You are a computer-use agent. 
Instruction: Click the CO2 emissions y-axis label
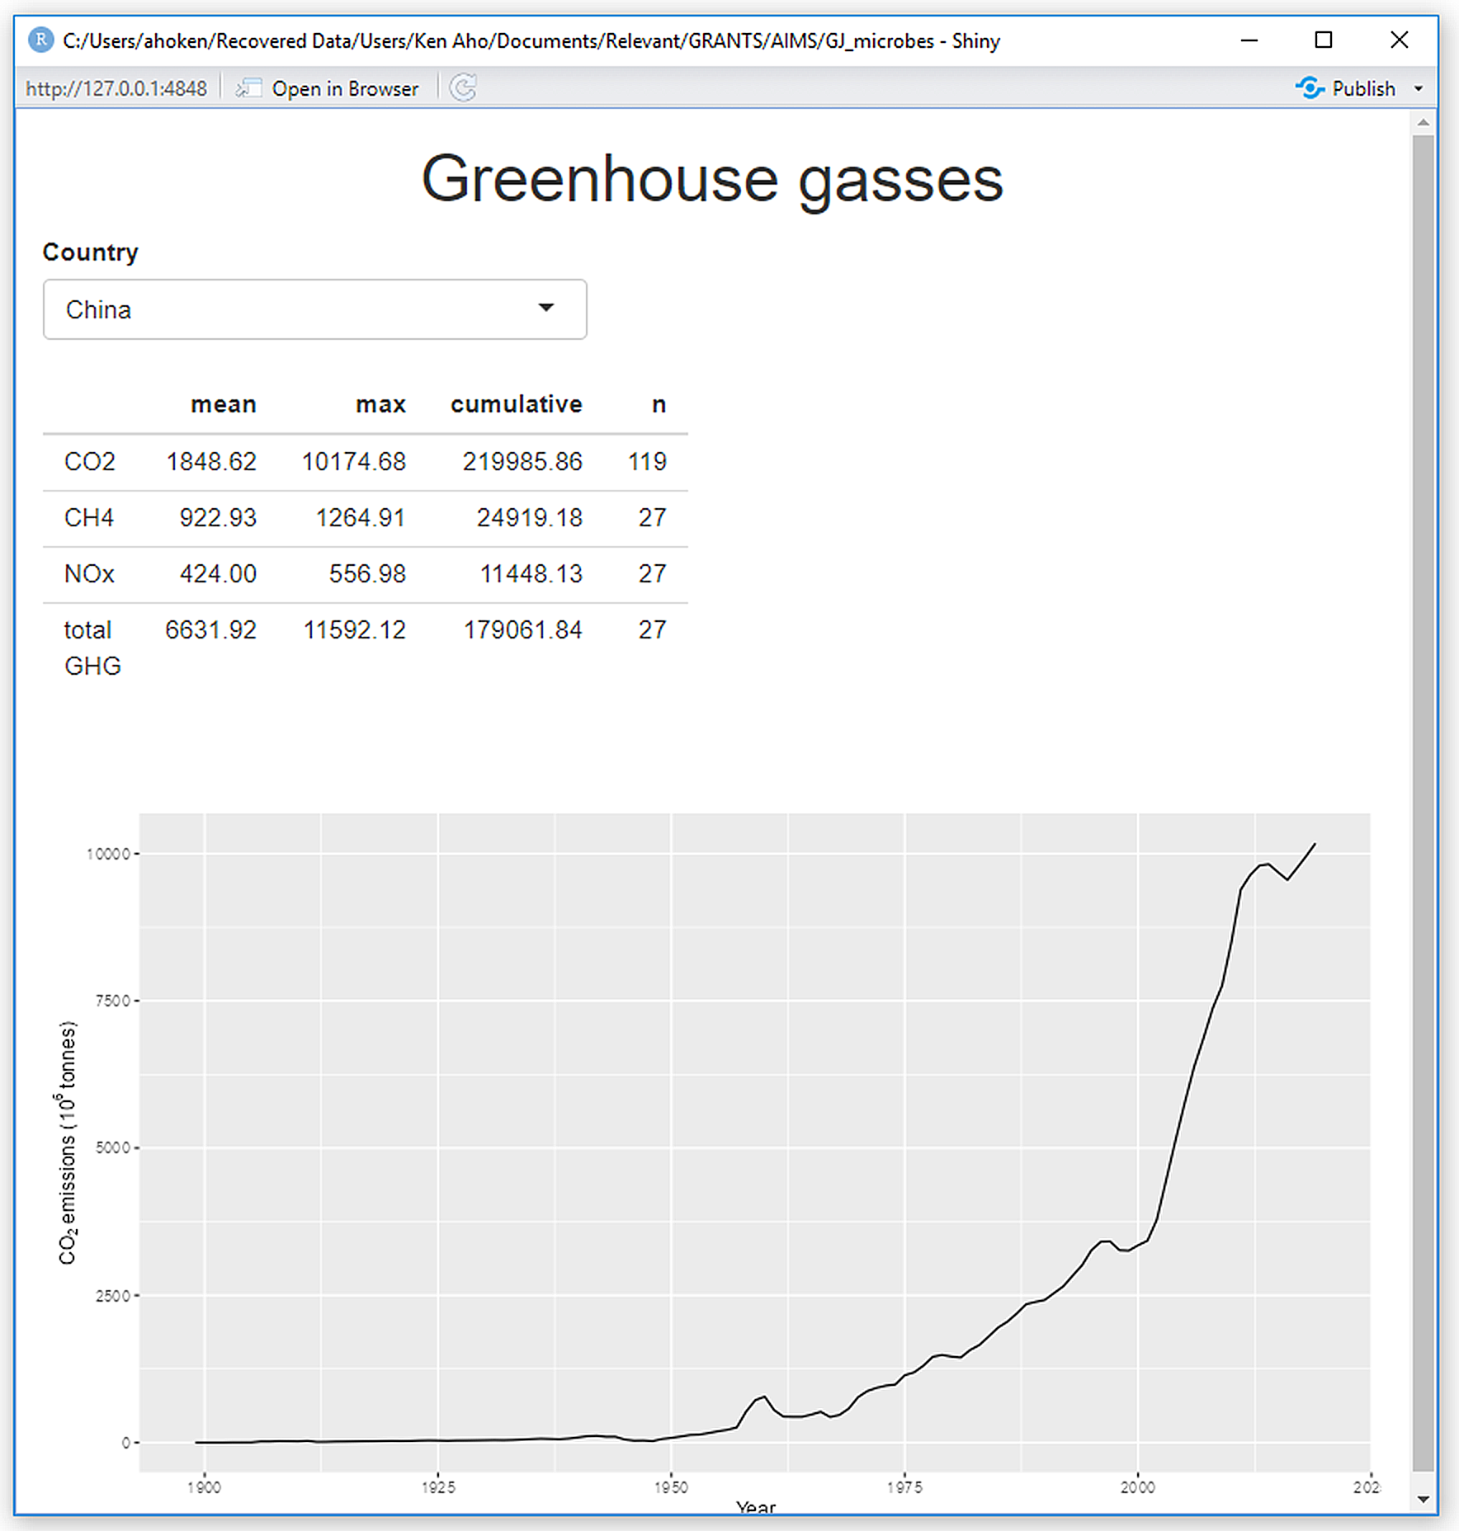tap(67, 1142)
